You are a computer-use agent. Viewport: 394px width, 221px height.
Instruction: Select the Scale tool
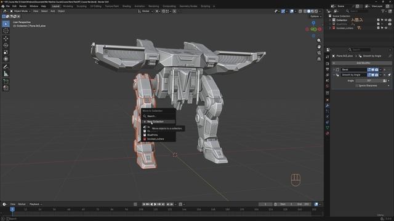click(x=6, y=52)
